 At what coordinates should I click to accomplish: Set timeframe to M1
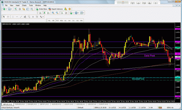49,21
